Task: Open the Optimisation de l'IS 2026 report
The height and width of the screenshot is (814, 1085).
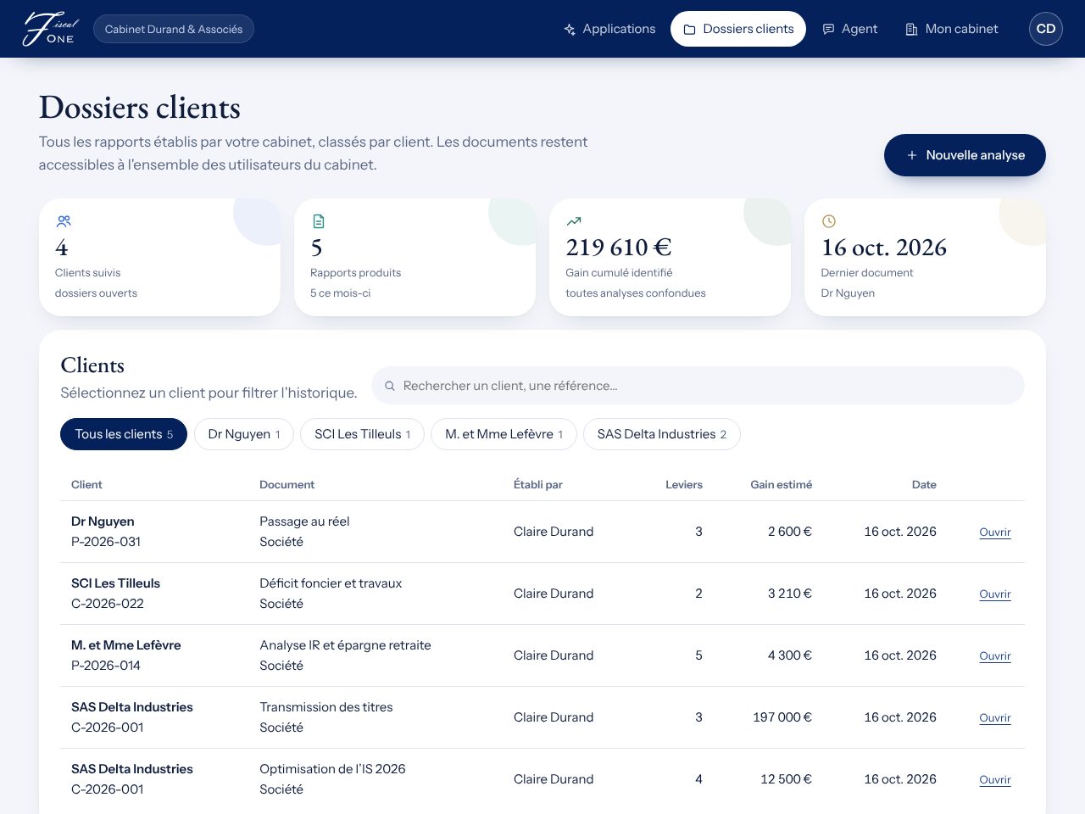Action: 995,780
